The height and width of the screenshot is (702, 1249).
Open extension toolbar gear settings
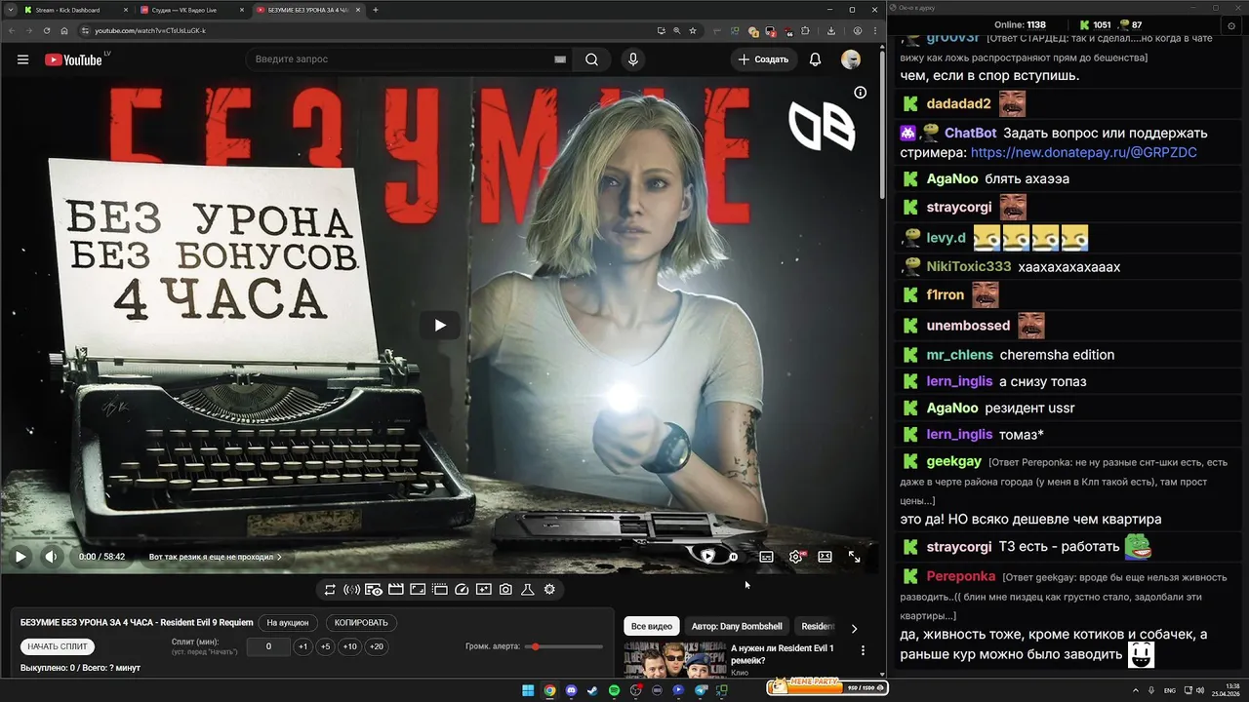click(x=549, y=589)
